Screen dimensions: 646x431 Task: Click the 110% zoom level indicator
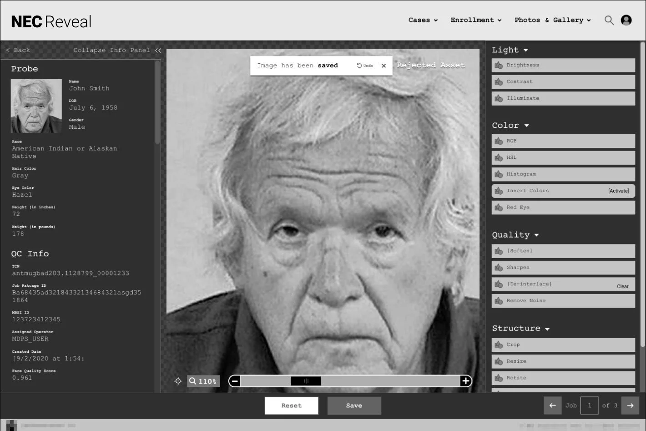(x=203, y=381)
